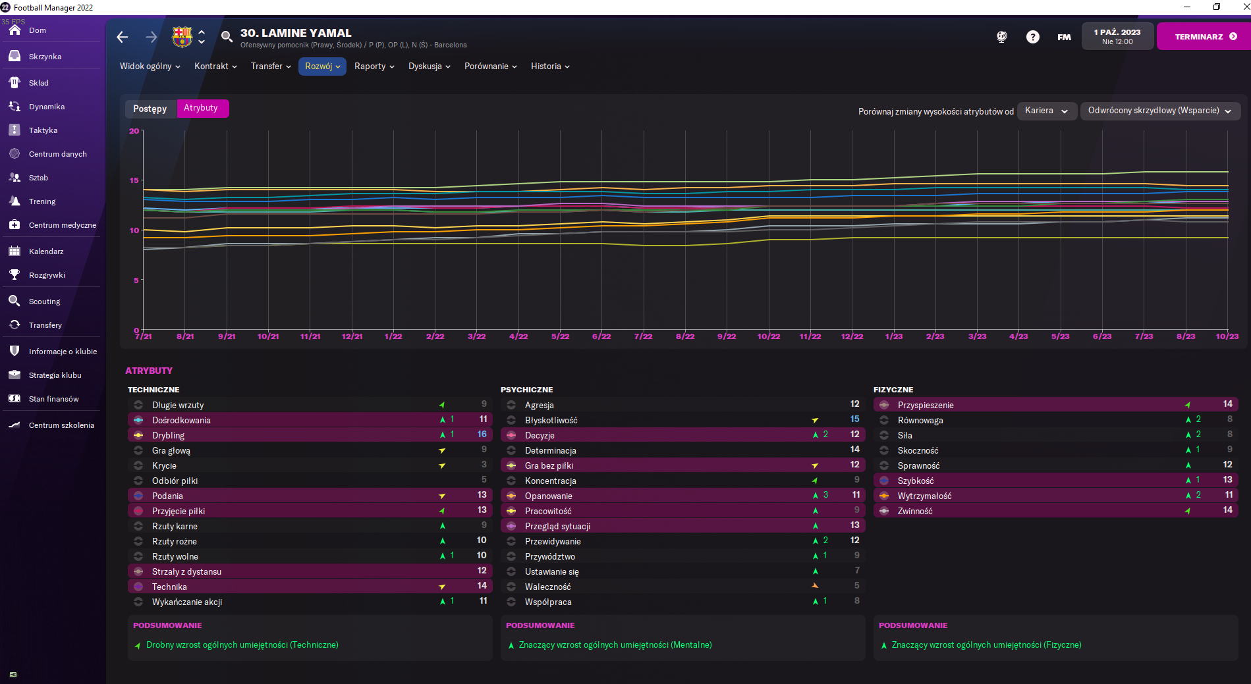
Task: Open the search magnifier next to player name
Action: 227,37
